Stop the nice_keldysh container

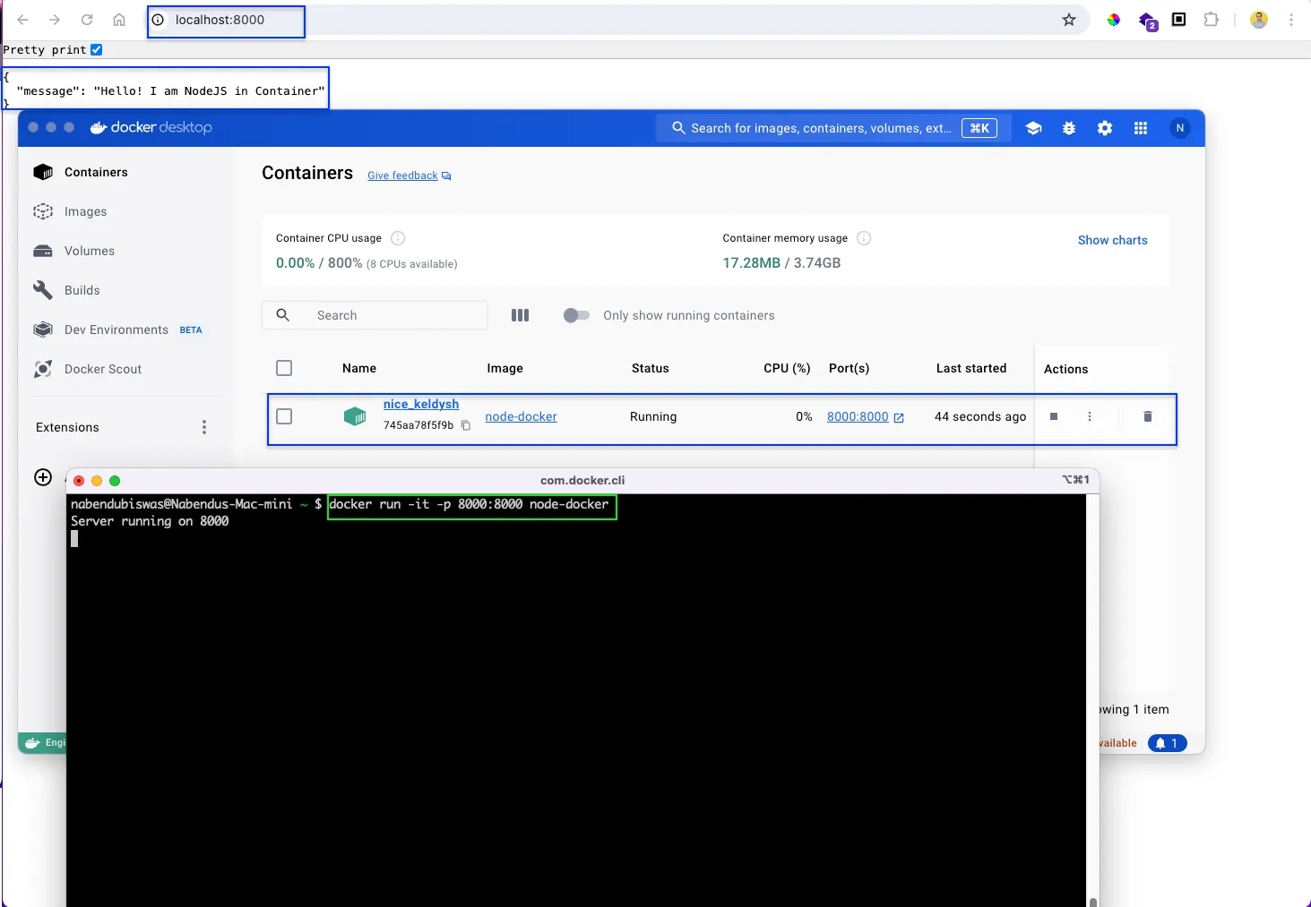click(x=1054, y=416)
